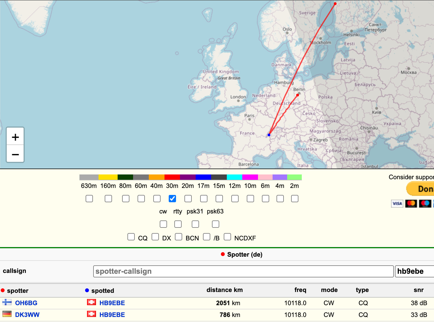
Task: Sort table by snr column header
Action: click(x=418, y=290)
